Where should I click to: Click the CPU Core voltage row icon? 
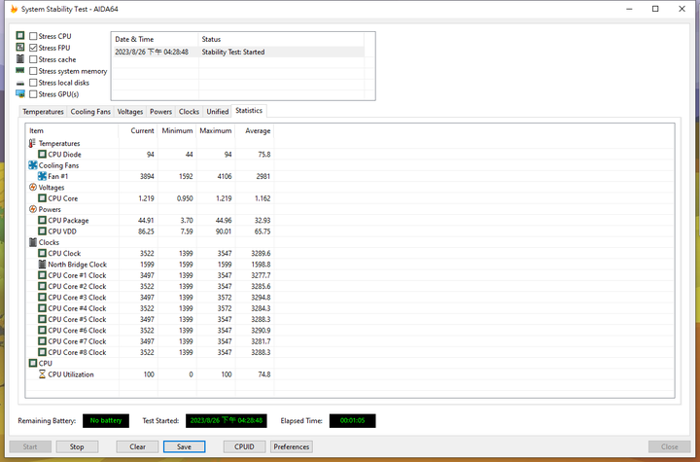pyautogui.click(x=42, y=198)
